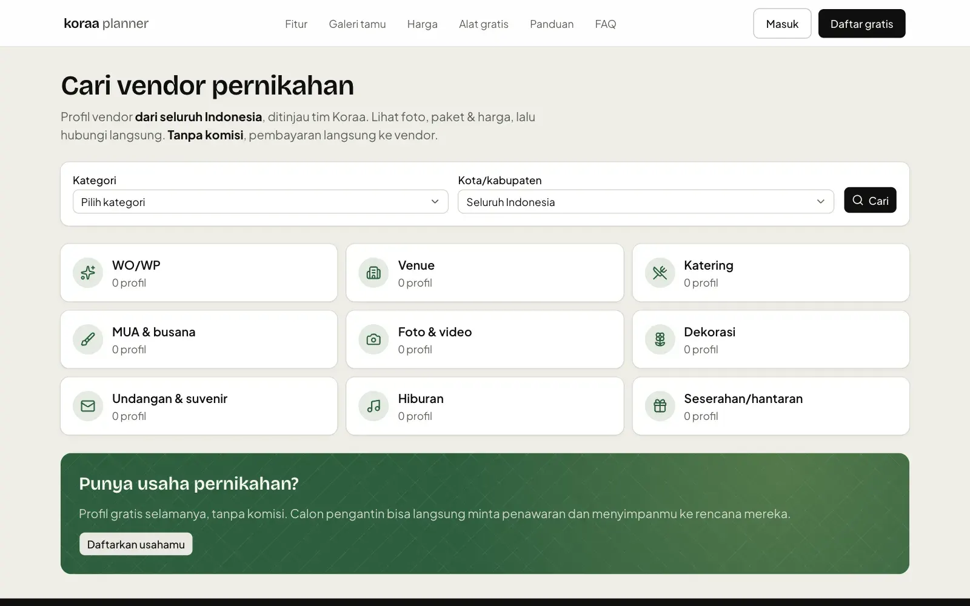Click the bold 'Tanpa komisi' text
The width and height of the screenshot is (970, 606).
pyautogui.click(x=206, y=135)
